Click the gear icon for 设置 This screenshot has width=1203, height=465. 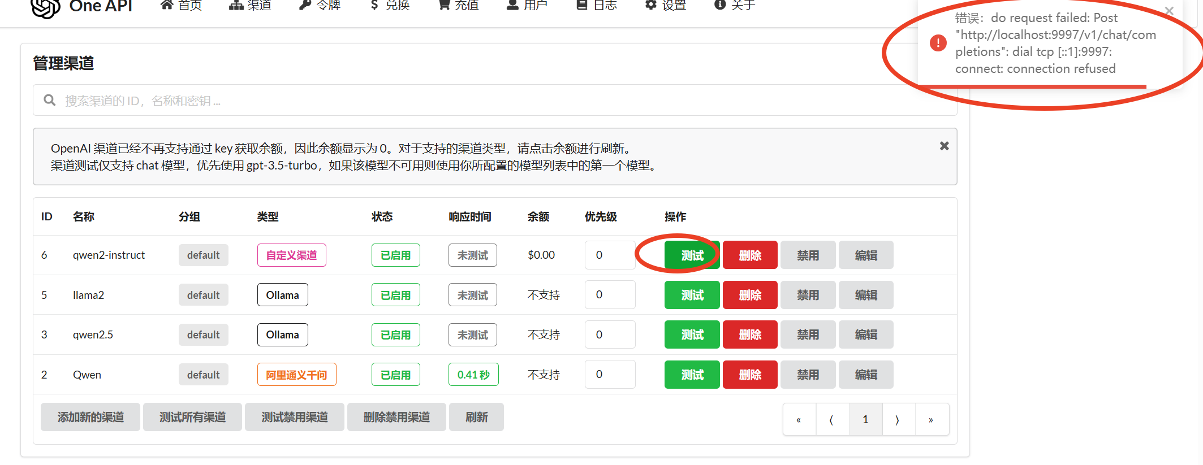coord(651,6)
